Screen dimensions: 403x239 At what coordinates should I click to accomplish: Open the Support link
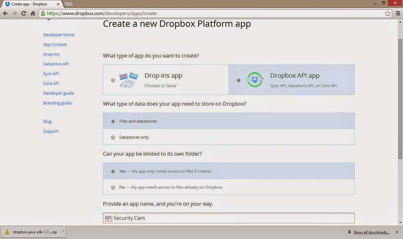51,131
